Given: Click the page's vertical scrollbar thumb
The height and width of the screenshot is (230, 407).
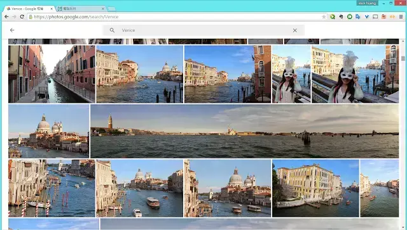Looking at the screenshot, I should 403,58.
